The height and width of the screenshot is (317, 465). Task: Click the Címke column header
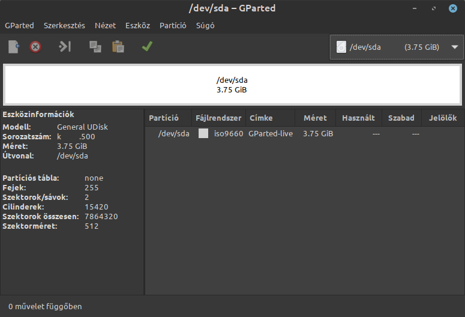tap(270, 118)
